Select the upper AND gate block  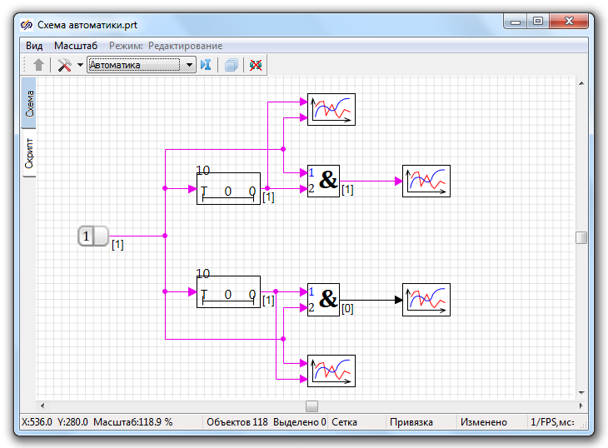[324, 181]
